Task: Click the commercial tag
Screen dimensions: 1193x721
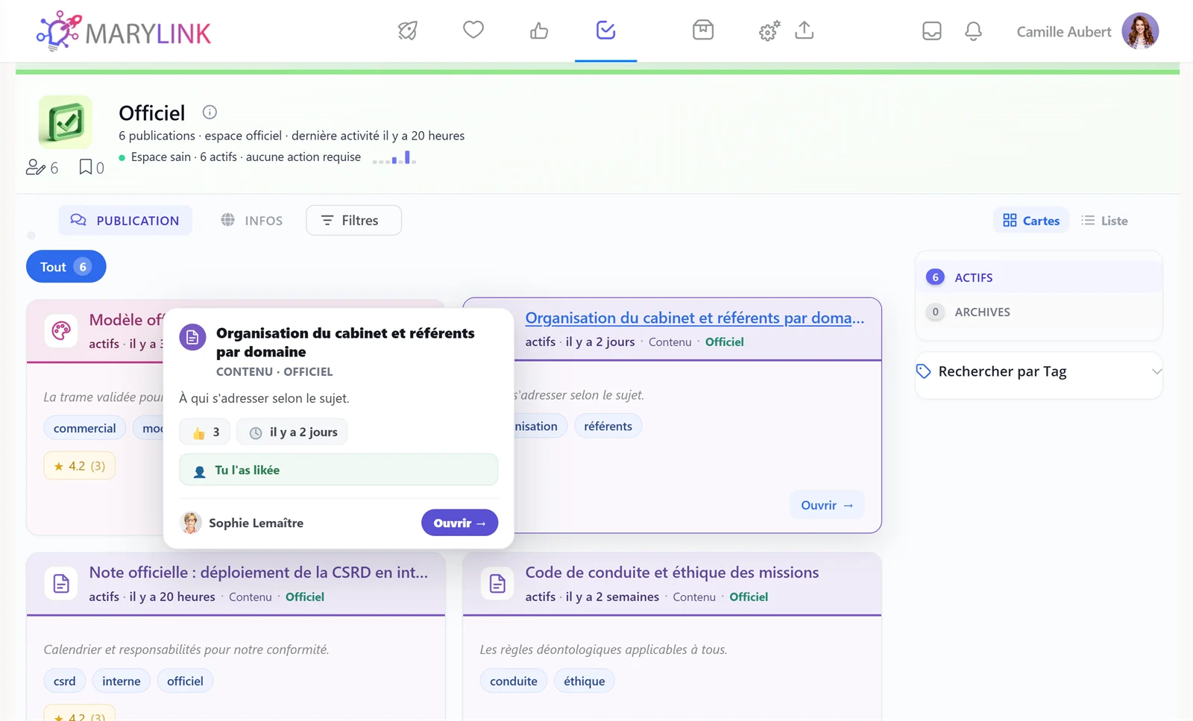Action: click(84, 428)
